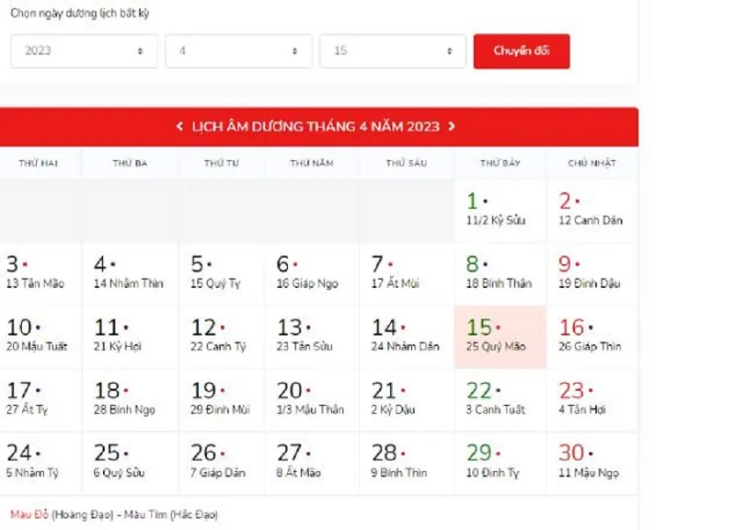Select highlighted date 15 Quý Mão
736x530 pixels.
coord(500,337)
